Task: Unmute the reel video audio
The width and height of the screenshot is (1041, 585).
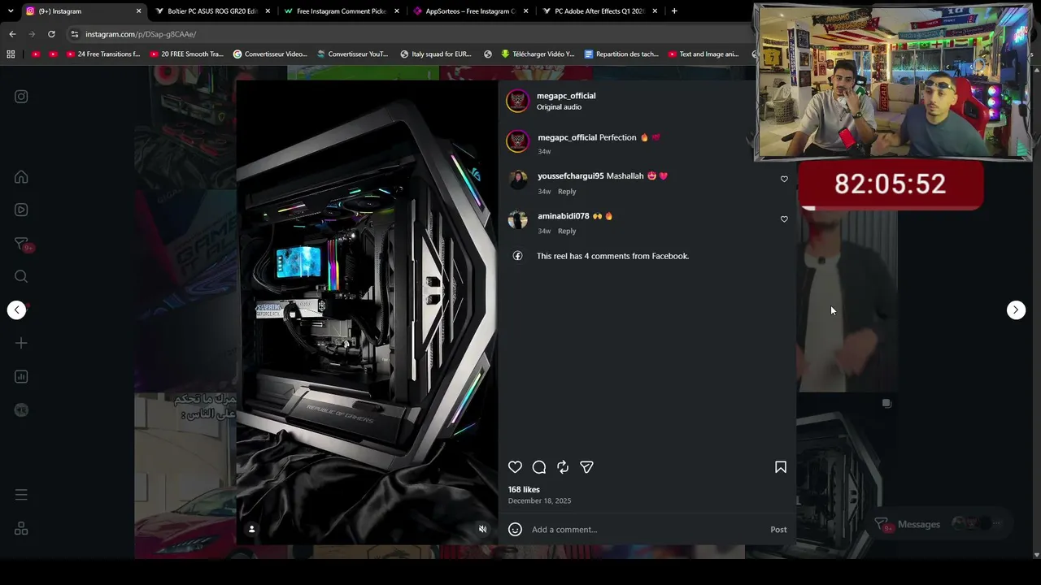Action: point(482,529)
